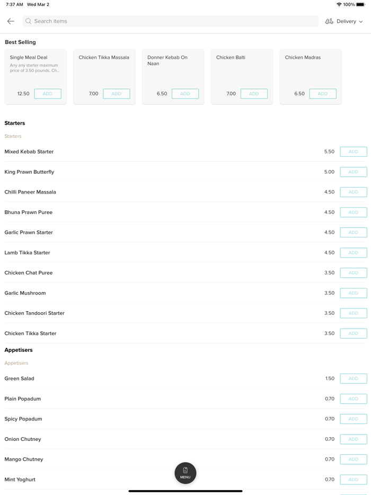The width and height of the screenshot is (371, 495).
Task: Add Chilli Paneer Massala
Action: 354,192
